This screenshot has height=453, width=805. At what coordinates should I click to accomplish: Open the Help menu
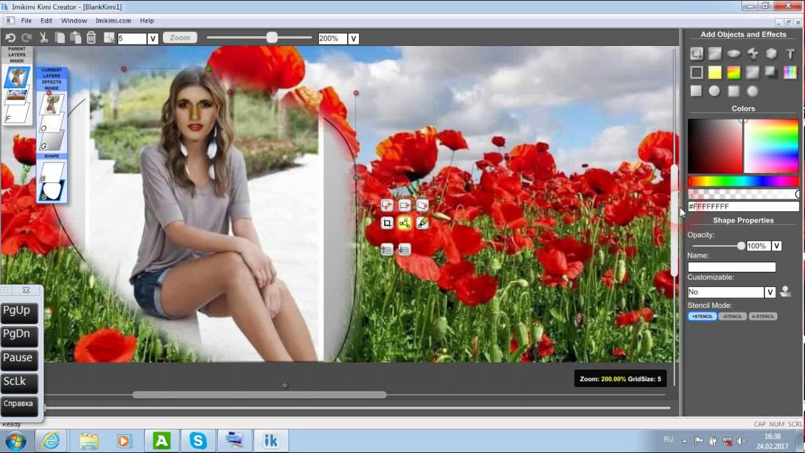pos(147,21)
